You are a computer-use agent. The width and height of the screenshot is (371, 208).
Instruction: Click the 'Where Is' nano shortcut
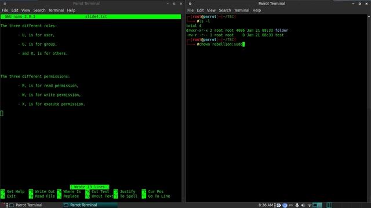72,191
